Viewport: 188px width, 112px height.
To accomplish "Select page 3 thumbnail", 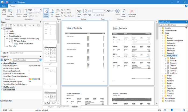I will pos(50,76).
